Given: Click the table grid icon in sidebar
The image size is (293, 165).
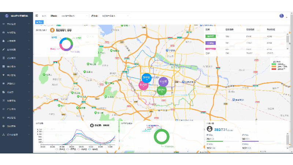Looking at the screenshot, I should point(4,66).
